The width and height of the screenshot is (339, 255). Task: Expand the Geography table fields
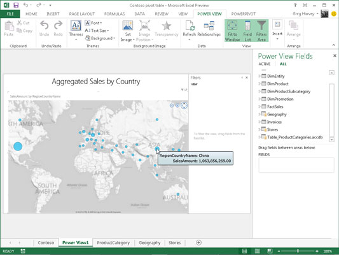tap(259, 114)
